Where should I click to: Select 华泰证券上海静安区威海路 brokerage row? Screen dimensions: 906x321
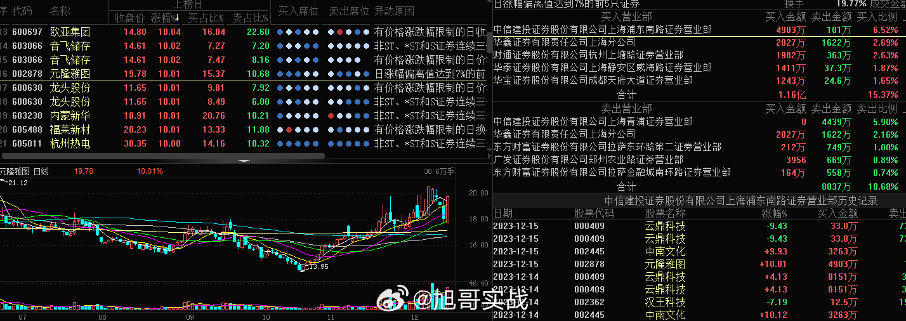pyautogui.click(x=699, y=68)
